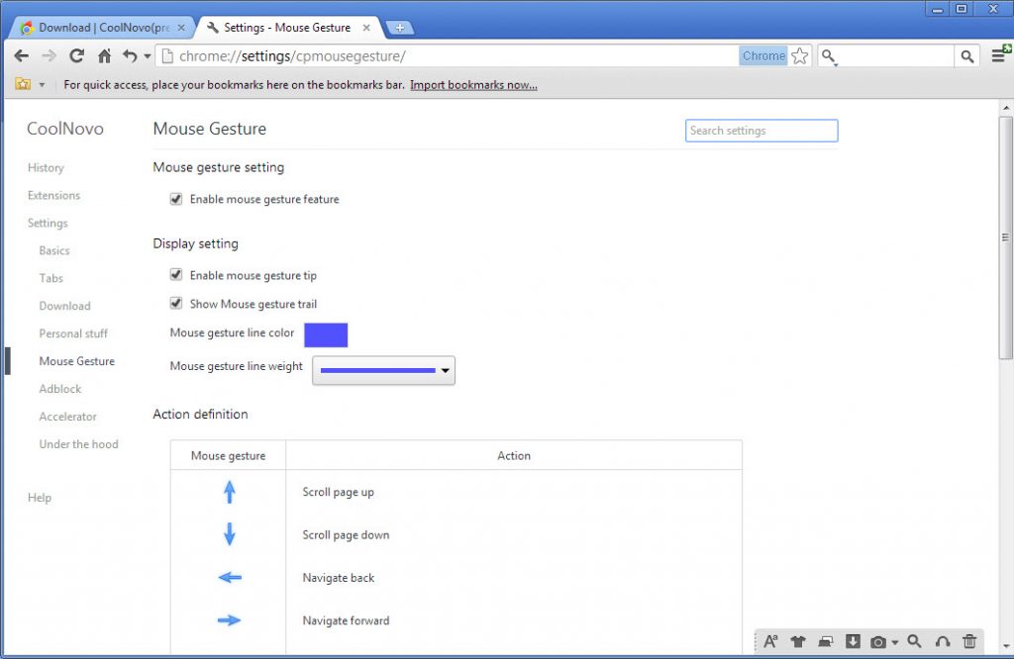Click the scrollbar down arrow
This screenshot has height=659, width=1014.
coord(1006,646)
